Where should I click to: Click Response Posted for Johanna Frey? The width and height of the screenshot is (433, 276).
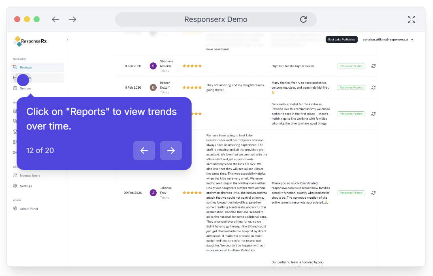pyautogui.click(x=351, y=193)
